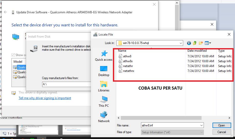Open Tell me why driver signing is important
Image resolution: width=235 pixels, height=139 pixels.
click(45, 98)
